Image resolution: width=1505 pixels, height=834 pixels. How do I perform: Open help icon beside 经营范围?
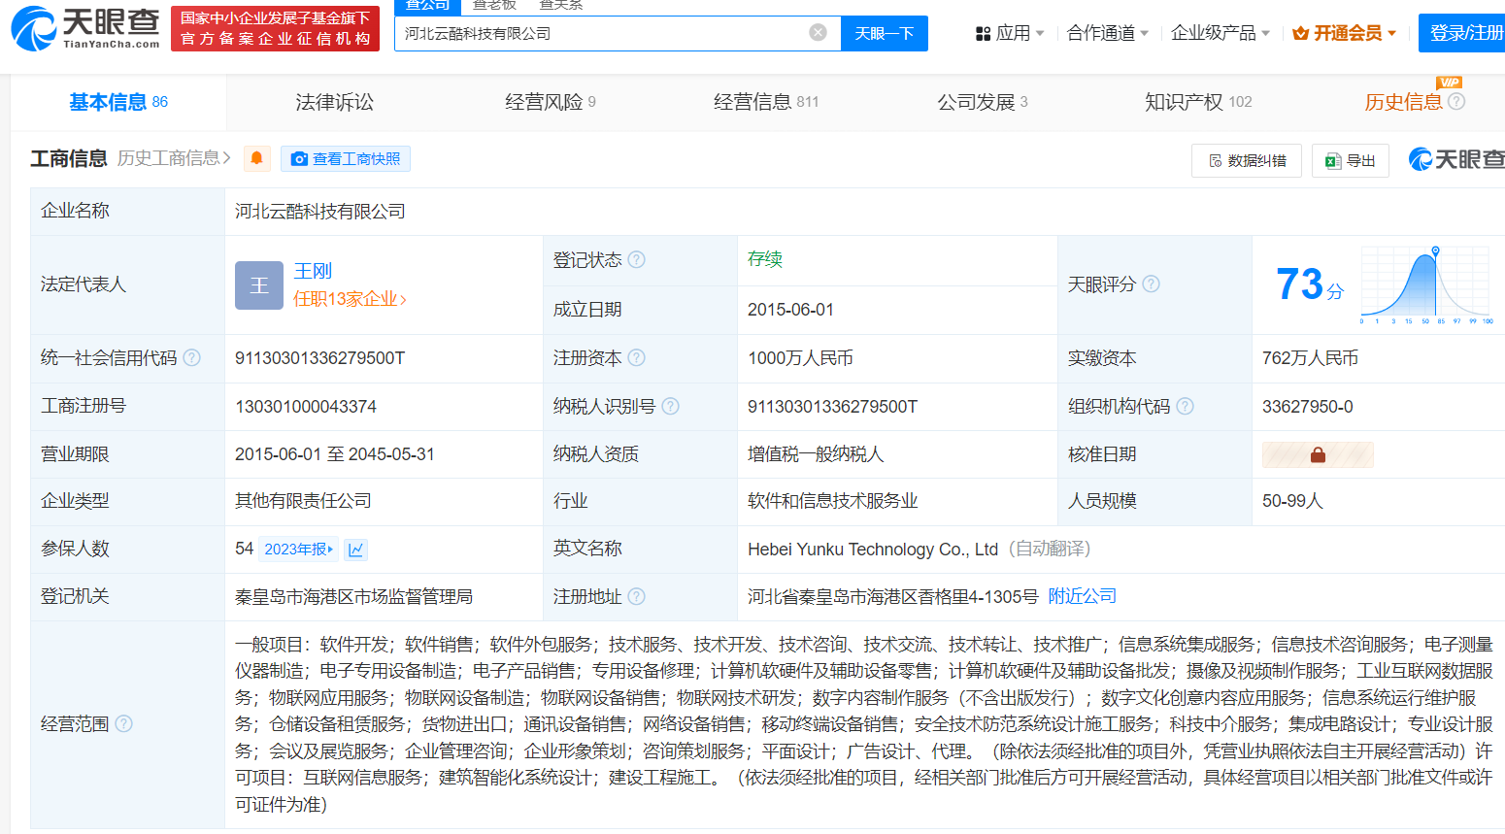[123, 723]
